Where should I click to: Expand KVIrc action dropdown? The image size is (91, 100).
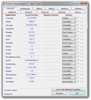pos(69,39)
